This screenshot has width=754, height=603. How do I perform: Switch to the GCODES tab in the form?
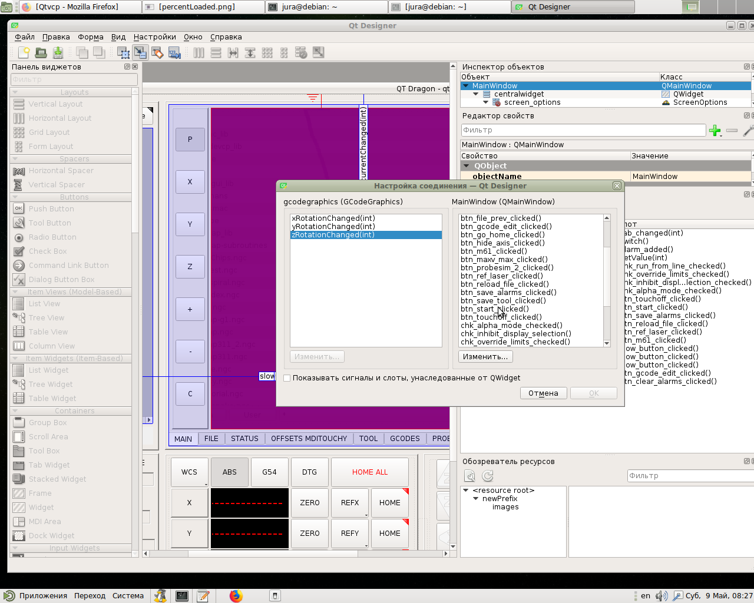click(x=405, y=438)
